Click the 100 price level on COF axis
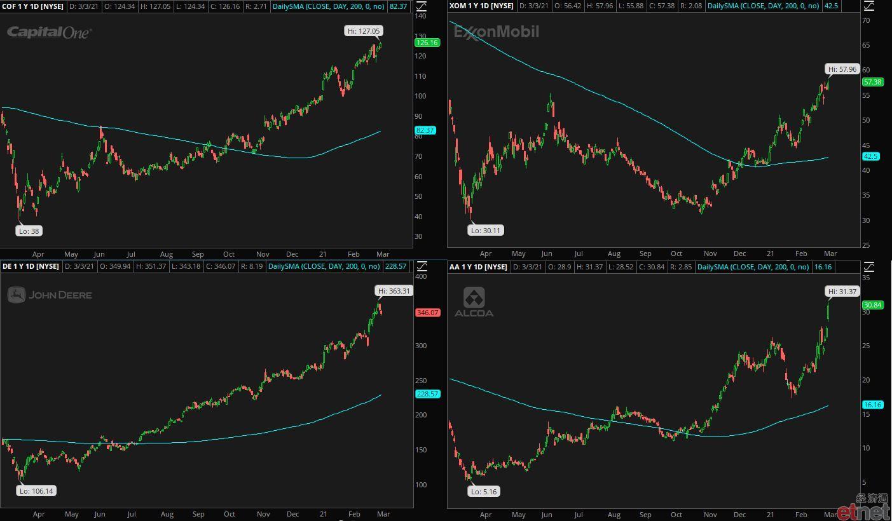Image resolution: width=892 pixels, height=521 pixels. 420,97
